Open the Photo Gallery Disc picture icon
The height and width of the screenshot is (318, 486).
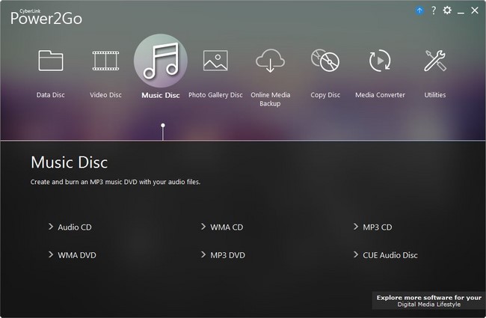click(x=215, y=61)
